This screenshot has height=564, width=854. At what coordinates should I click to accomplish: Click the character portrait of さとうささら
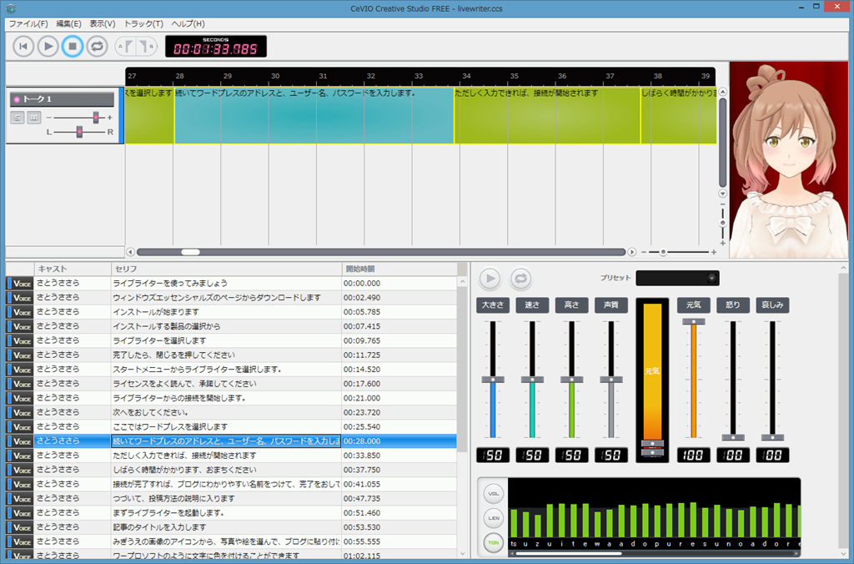coord(789,159)
